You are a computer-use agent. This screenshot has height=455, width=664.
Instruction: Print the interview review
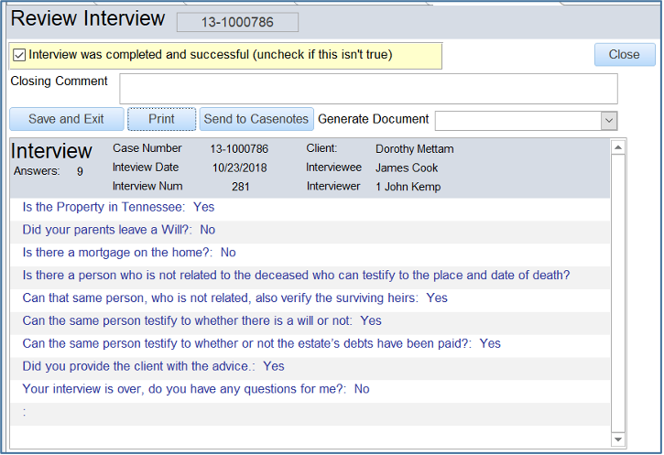[161, 119]
